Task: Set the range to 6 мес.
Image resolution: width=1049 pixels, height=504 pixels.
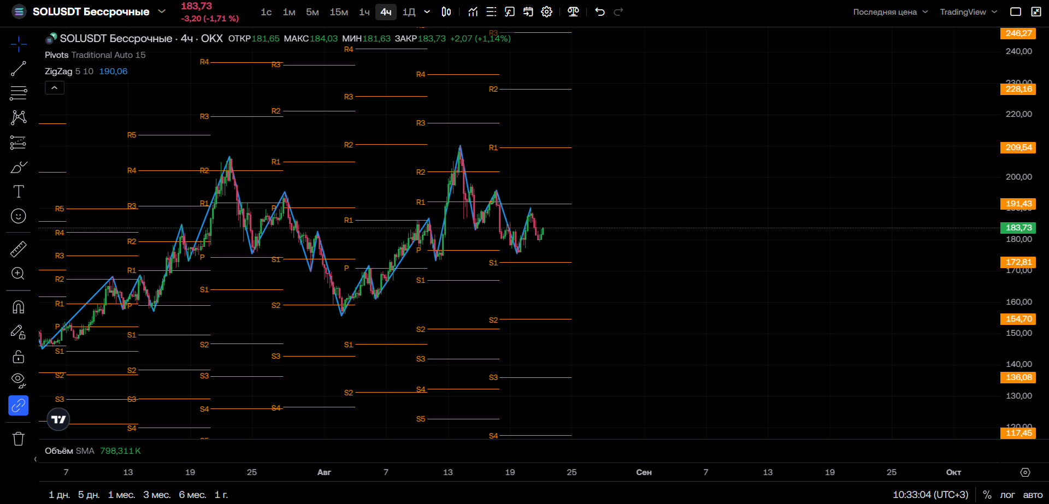Action: [x=192, y=495]
